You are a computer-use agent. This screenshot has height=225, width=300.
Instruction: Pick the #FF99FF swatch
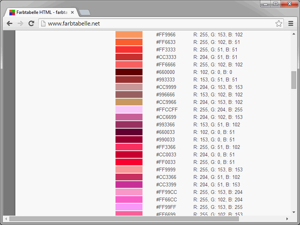(129, 207)
